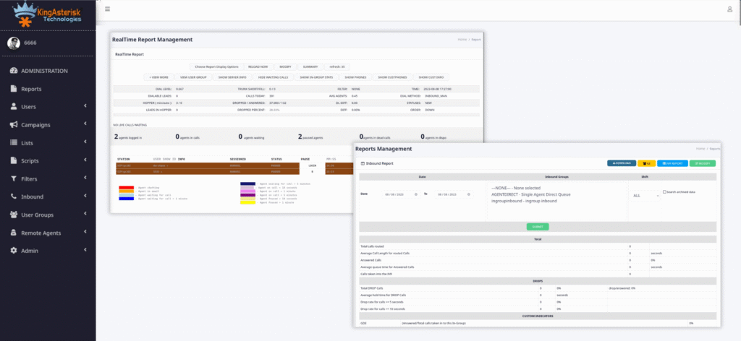Open the user profile icon at top right
The width and height of the screenshot is (741, 341).
[729, 9]
